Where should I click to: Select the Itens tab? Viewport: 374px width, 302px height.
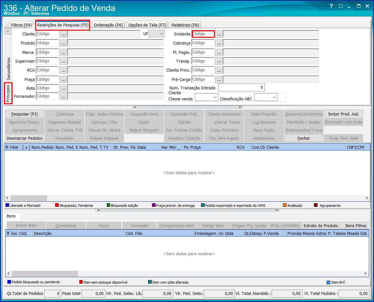point(11,216)
